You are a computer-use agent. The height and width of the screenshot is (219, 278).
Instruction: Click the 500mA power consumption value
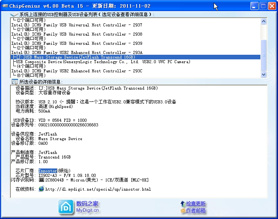click(x=44, y=111)
